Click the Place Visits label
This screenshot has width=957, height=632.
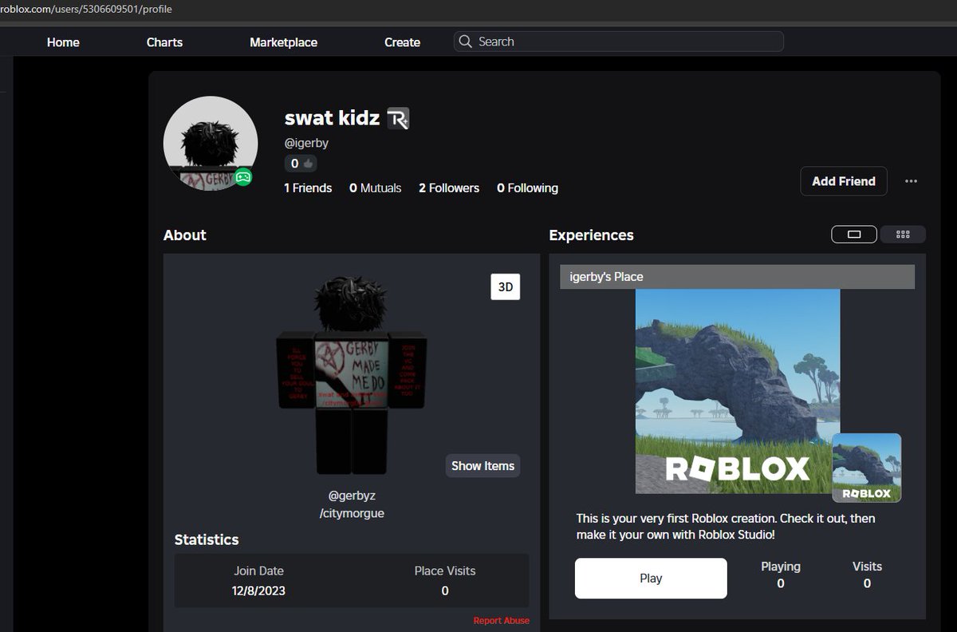tap(445, 571)
